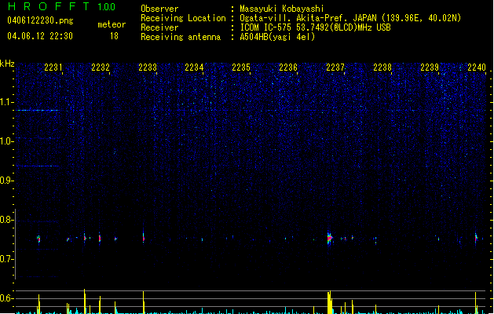Click the meteor echo just before 2240
This screenshot has height=314, width=494.
click(x=476, y=238)
